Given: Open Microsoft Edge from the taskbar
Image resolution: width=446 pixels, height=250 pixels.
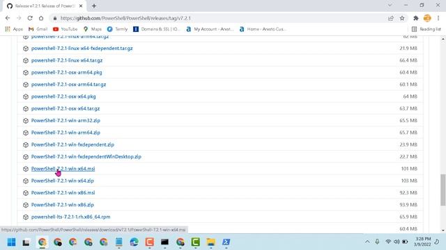Looking at the screenshot, I should (x=134, y=242).
